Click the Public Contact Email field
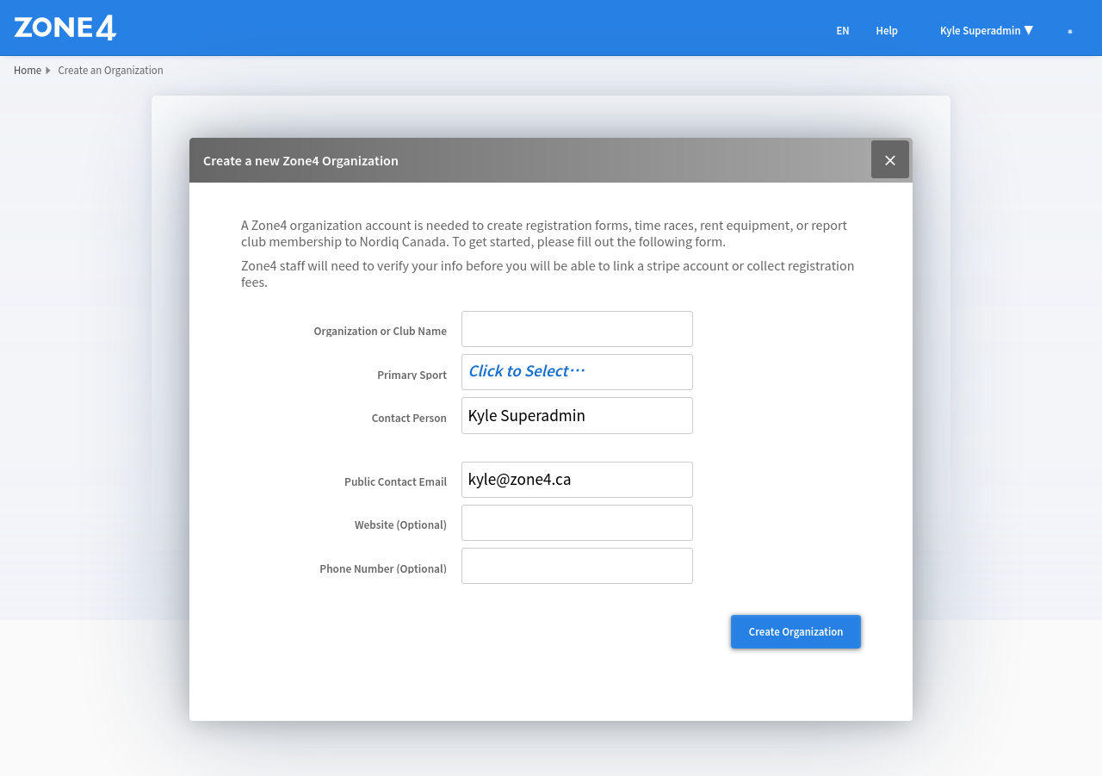This screenshot has height=776, width=1102. [x=577, y=480]
